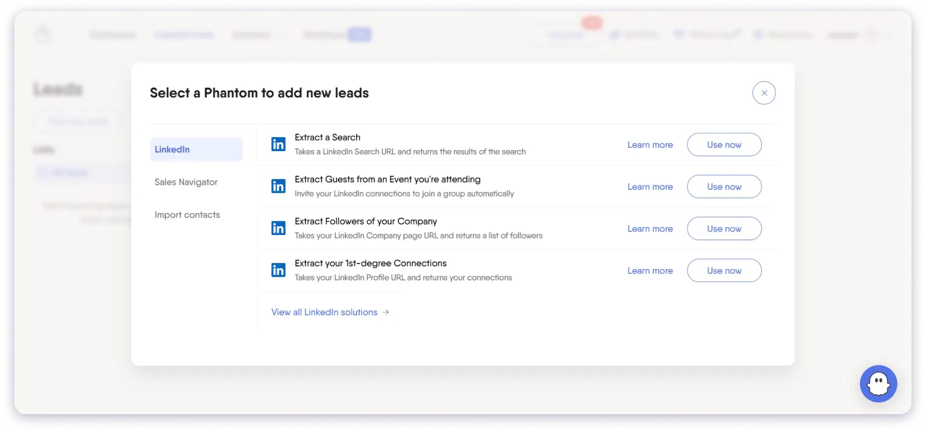Click the "Extract a Search" title
Viewport: 925px width, 431px height.
[327, 137]
